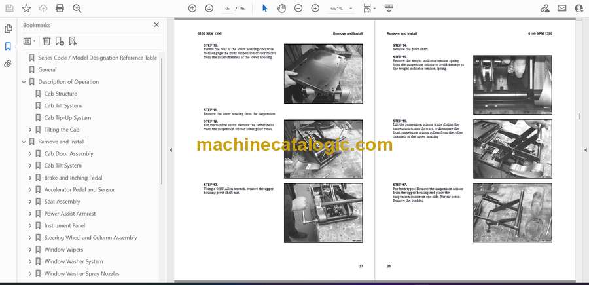This screenshot has height=285, width=589.
Task: Activate the hand pan tool
Action: click(281, 9)
